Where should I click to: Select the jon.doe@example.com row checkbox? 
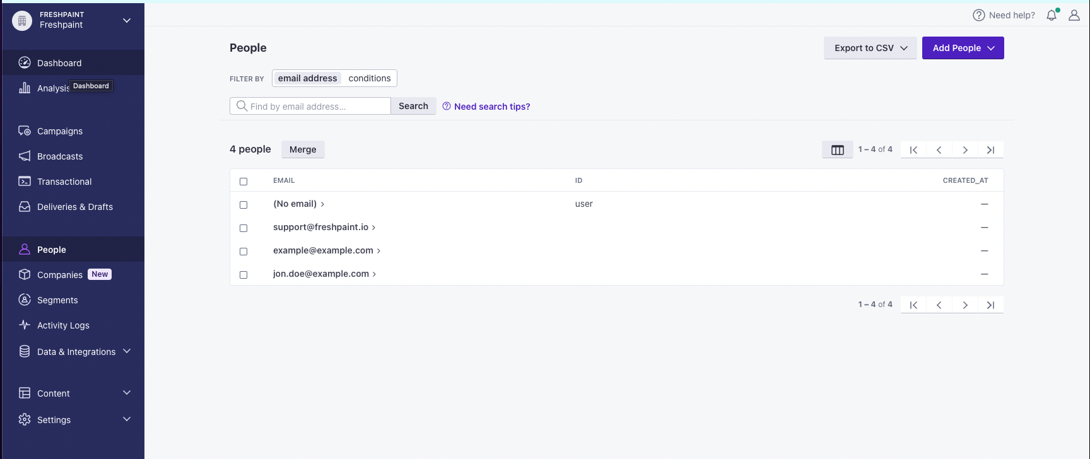(243, 275)
